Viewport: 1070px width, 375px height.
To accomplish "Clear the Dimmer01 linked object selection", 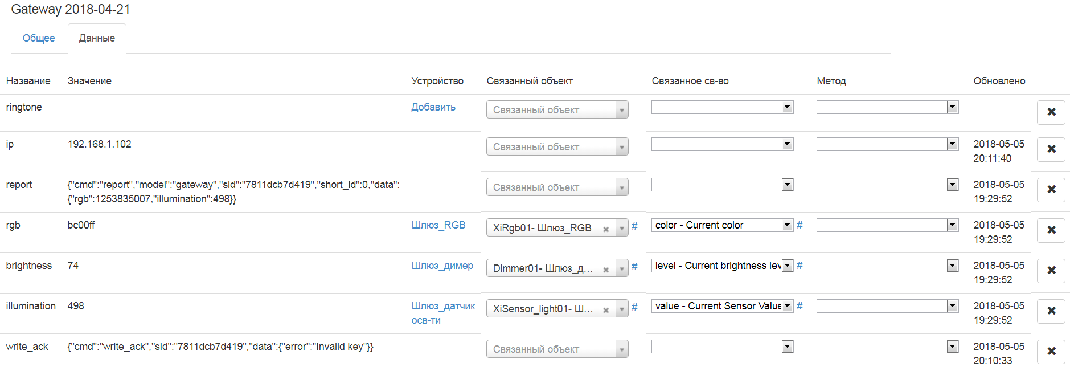I will [x=606, y=270].
